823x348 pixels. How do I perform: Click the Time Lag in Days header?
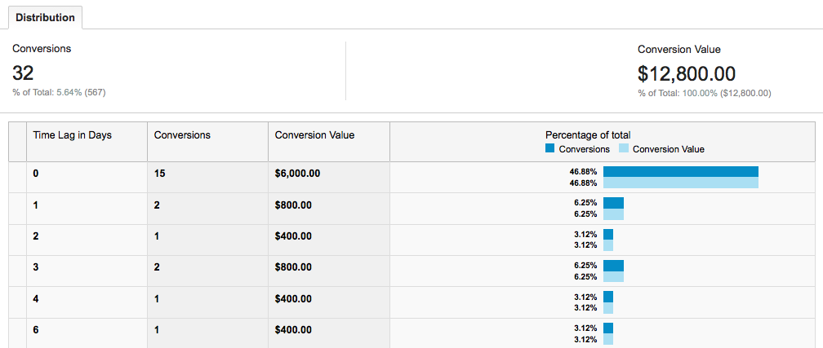[x=72, y=135]
